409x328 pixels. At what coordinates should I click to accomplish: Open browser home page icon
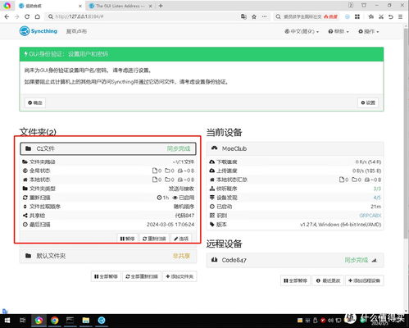click(38, 16)
